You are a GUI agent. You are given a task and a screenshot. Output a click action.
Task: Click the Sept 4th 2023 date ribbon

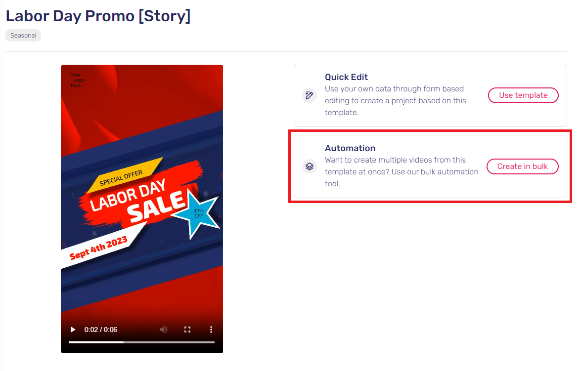pos(98,247)
